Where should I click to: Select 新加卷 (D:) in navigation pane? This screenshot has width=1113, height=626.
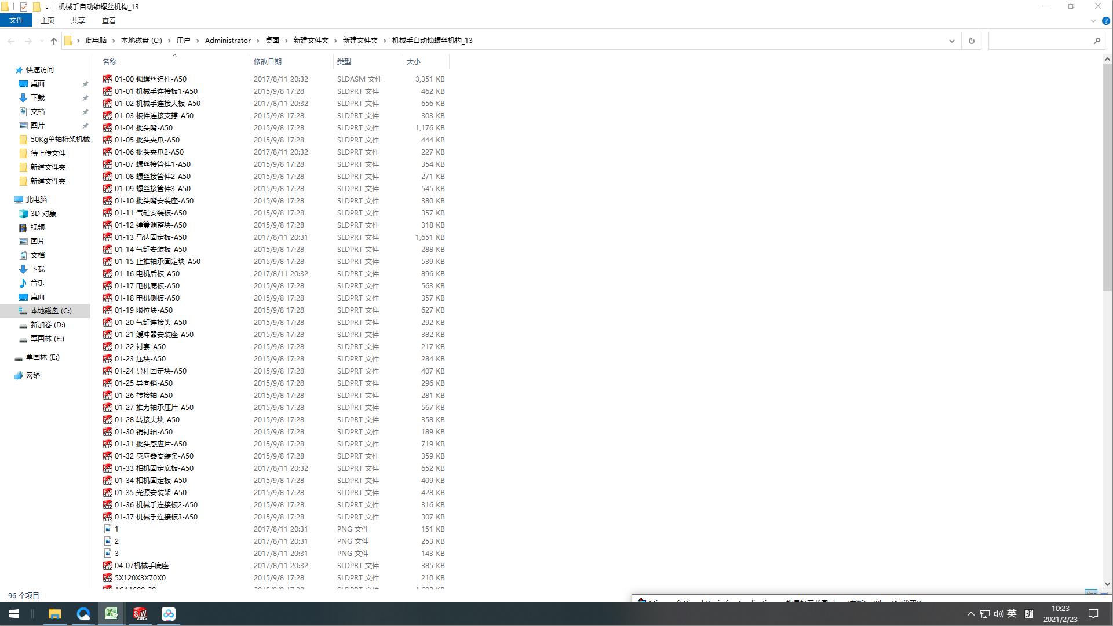[48, 325]
